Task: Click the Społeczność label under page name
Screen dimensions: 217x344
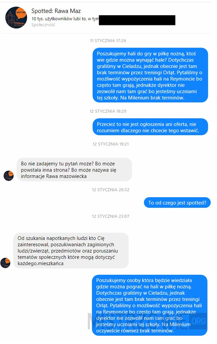Action: click(x=43, y=25)
